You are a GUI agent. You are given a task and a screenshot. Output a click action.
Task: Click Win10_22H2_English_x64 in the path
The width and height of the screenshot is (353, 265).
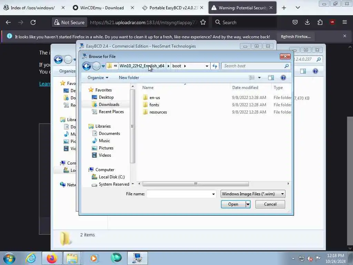click(142, 66)
